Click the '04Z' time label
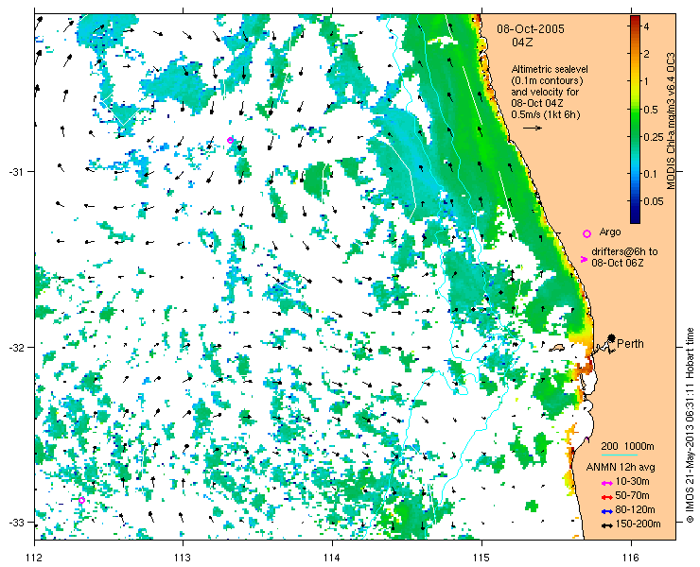Viewport: 700px width, 567px height. pos(522,43)
